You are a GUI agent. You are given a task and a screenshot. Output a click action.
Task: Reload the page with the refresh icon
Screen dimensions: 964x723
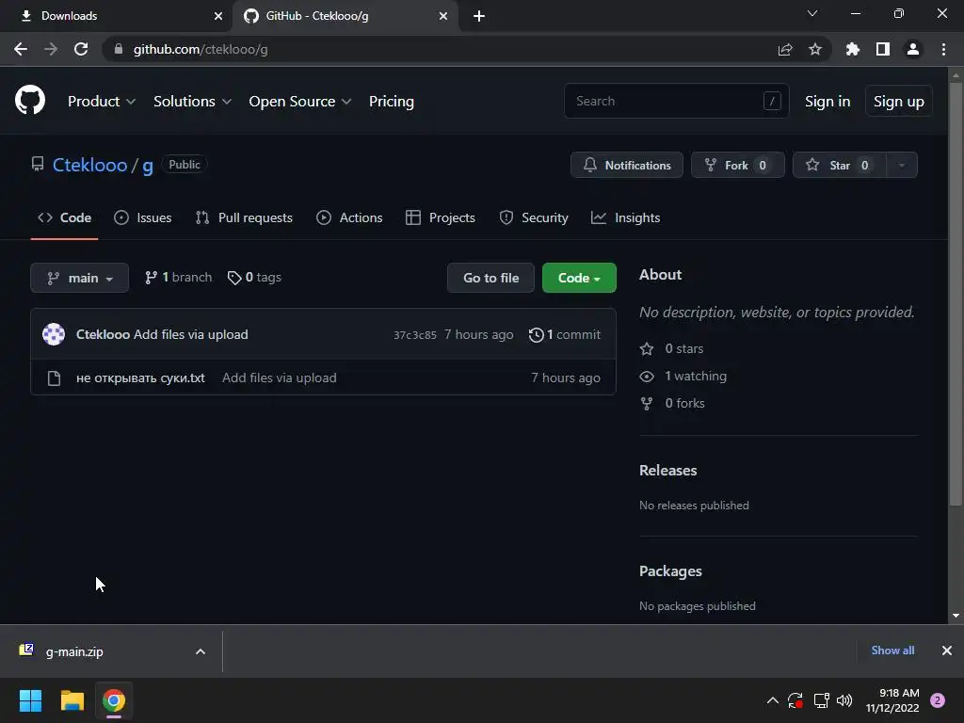[81, 49]
